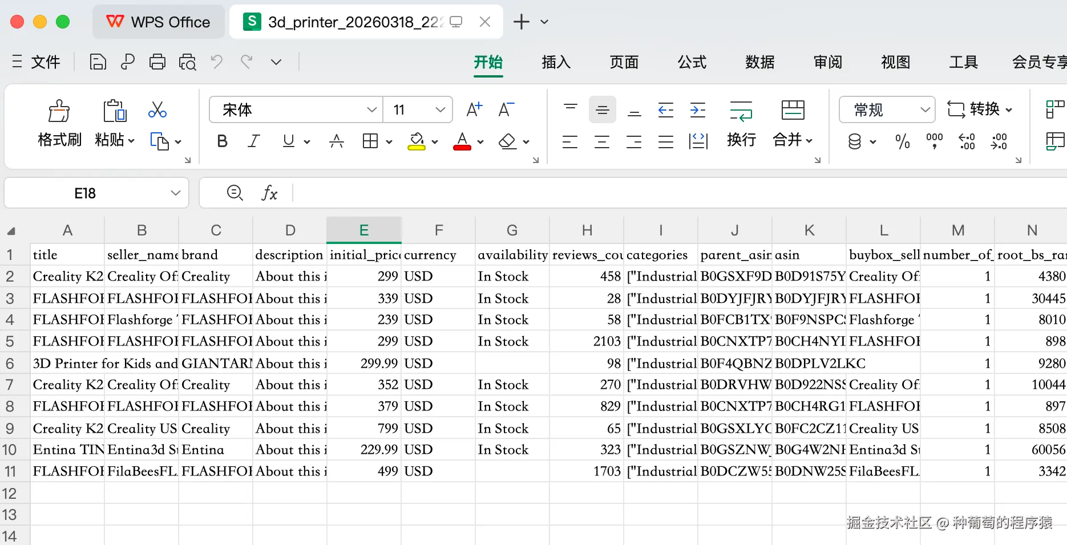
Task: Decrease decimal places icon
Action: pos(999,141)
